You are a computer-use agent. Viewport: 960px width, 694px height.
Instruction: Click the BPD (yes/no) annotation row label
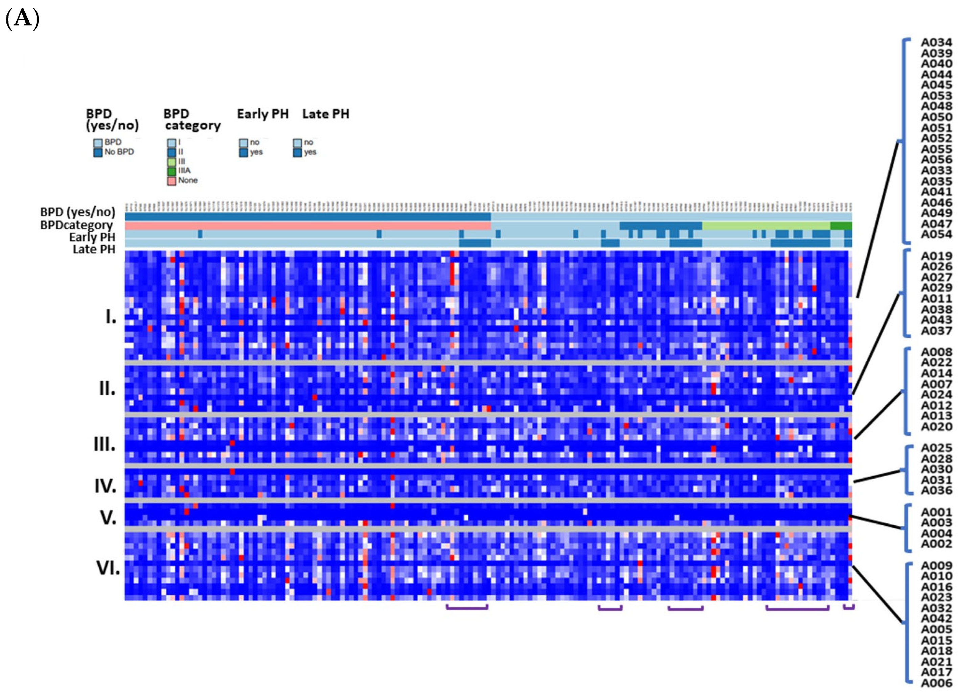click(x=77, y=212)
